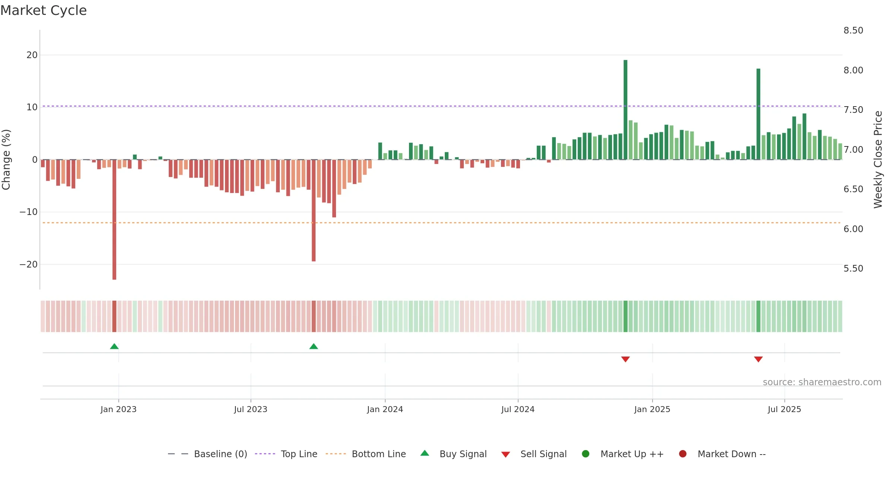
Task: Select the sell signal marker before Jul 2025
Action: [x=758, y=359]
